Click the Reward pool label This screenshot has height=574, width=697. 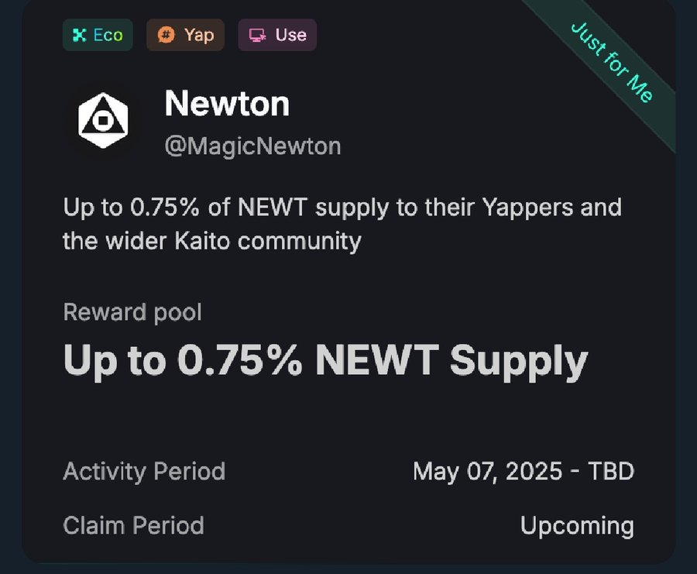click(132, 312)
